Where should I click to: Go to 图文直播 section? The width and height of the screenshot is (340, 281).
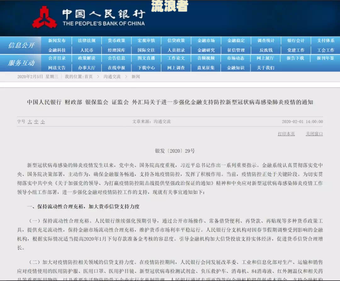(146, 58)
